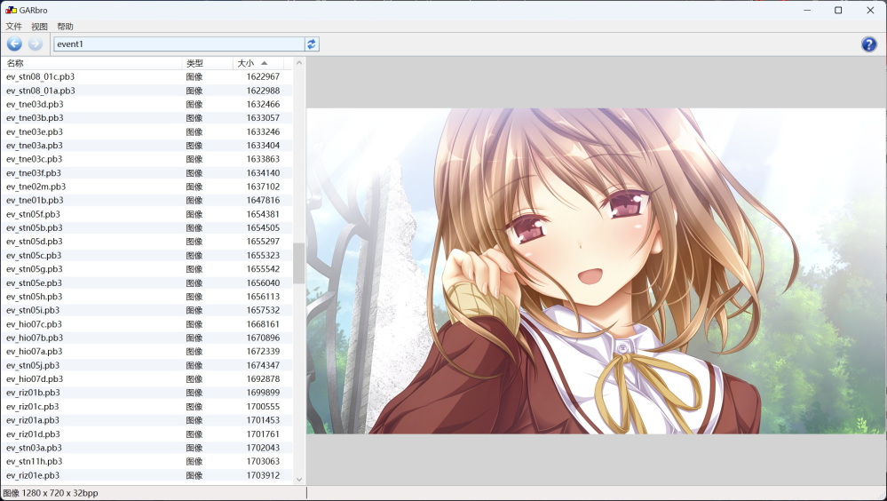Maximize the GARbro window

[838, 10]
